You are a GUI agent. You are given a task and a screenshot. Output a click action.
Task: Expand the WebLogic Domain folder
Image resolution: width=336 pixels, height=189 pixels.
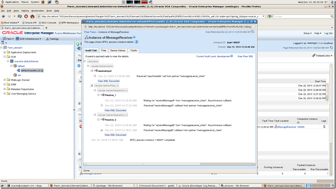pyautogui.click(x=5, y=80)
